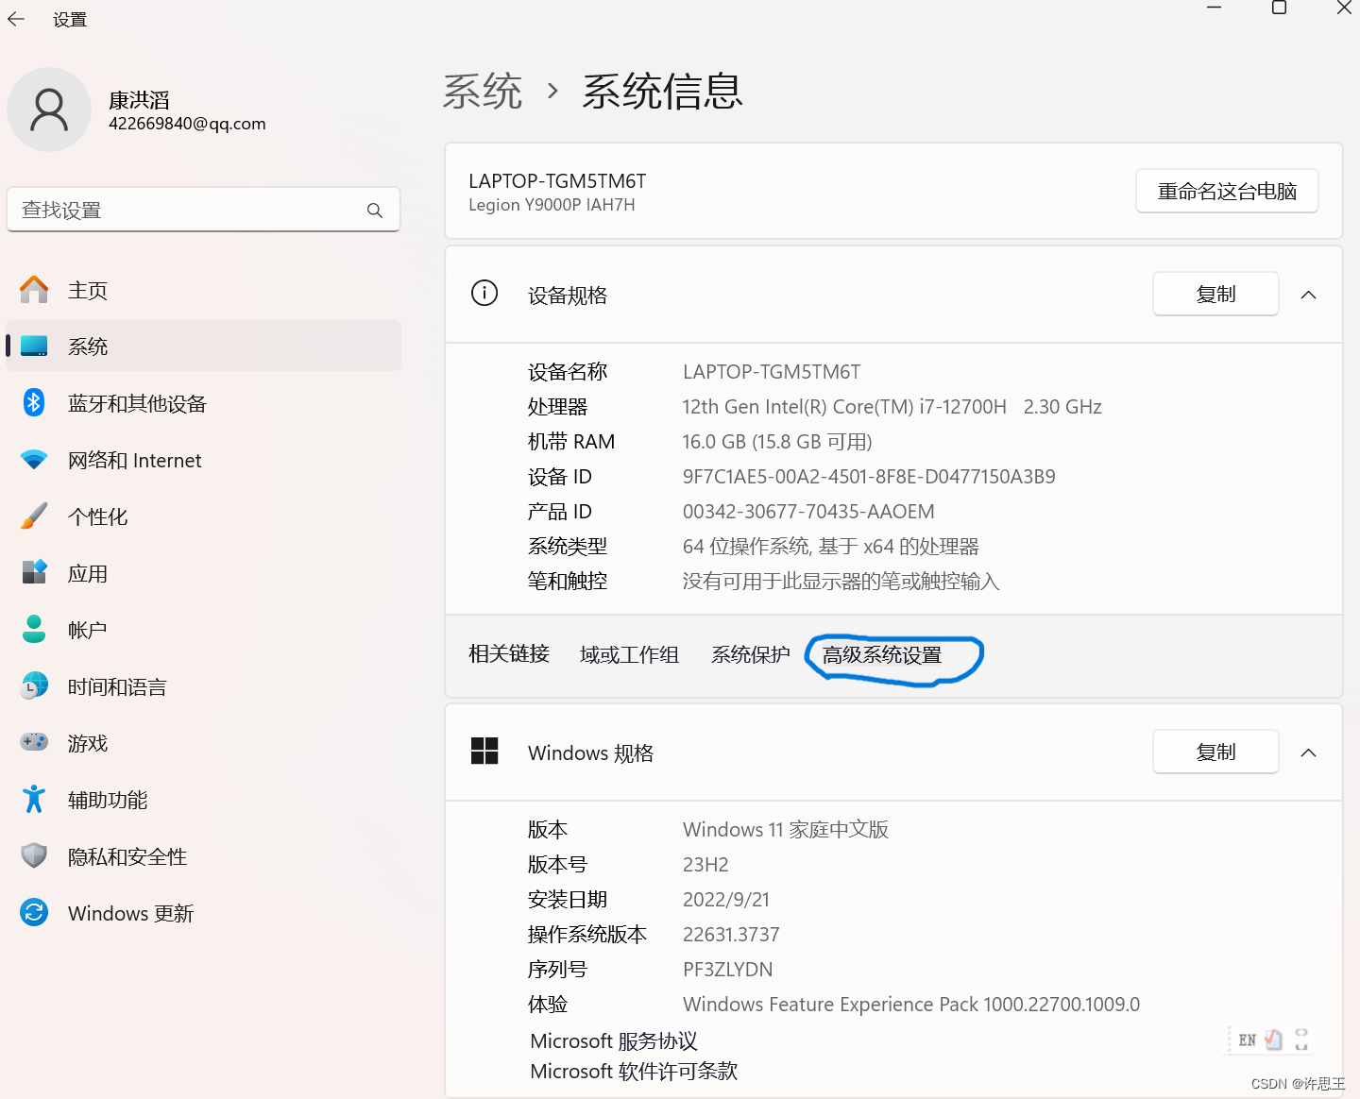This screenshot has height=1099, width=1360.
Task: Select 隐私和安全性 in sidebar
Action: pyautogui.click(x=204, y=856)
